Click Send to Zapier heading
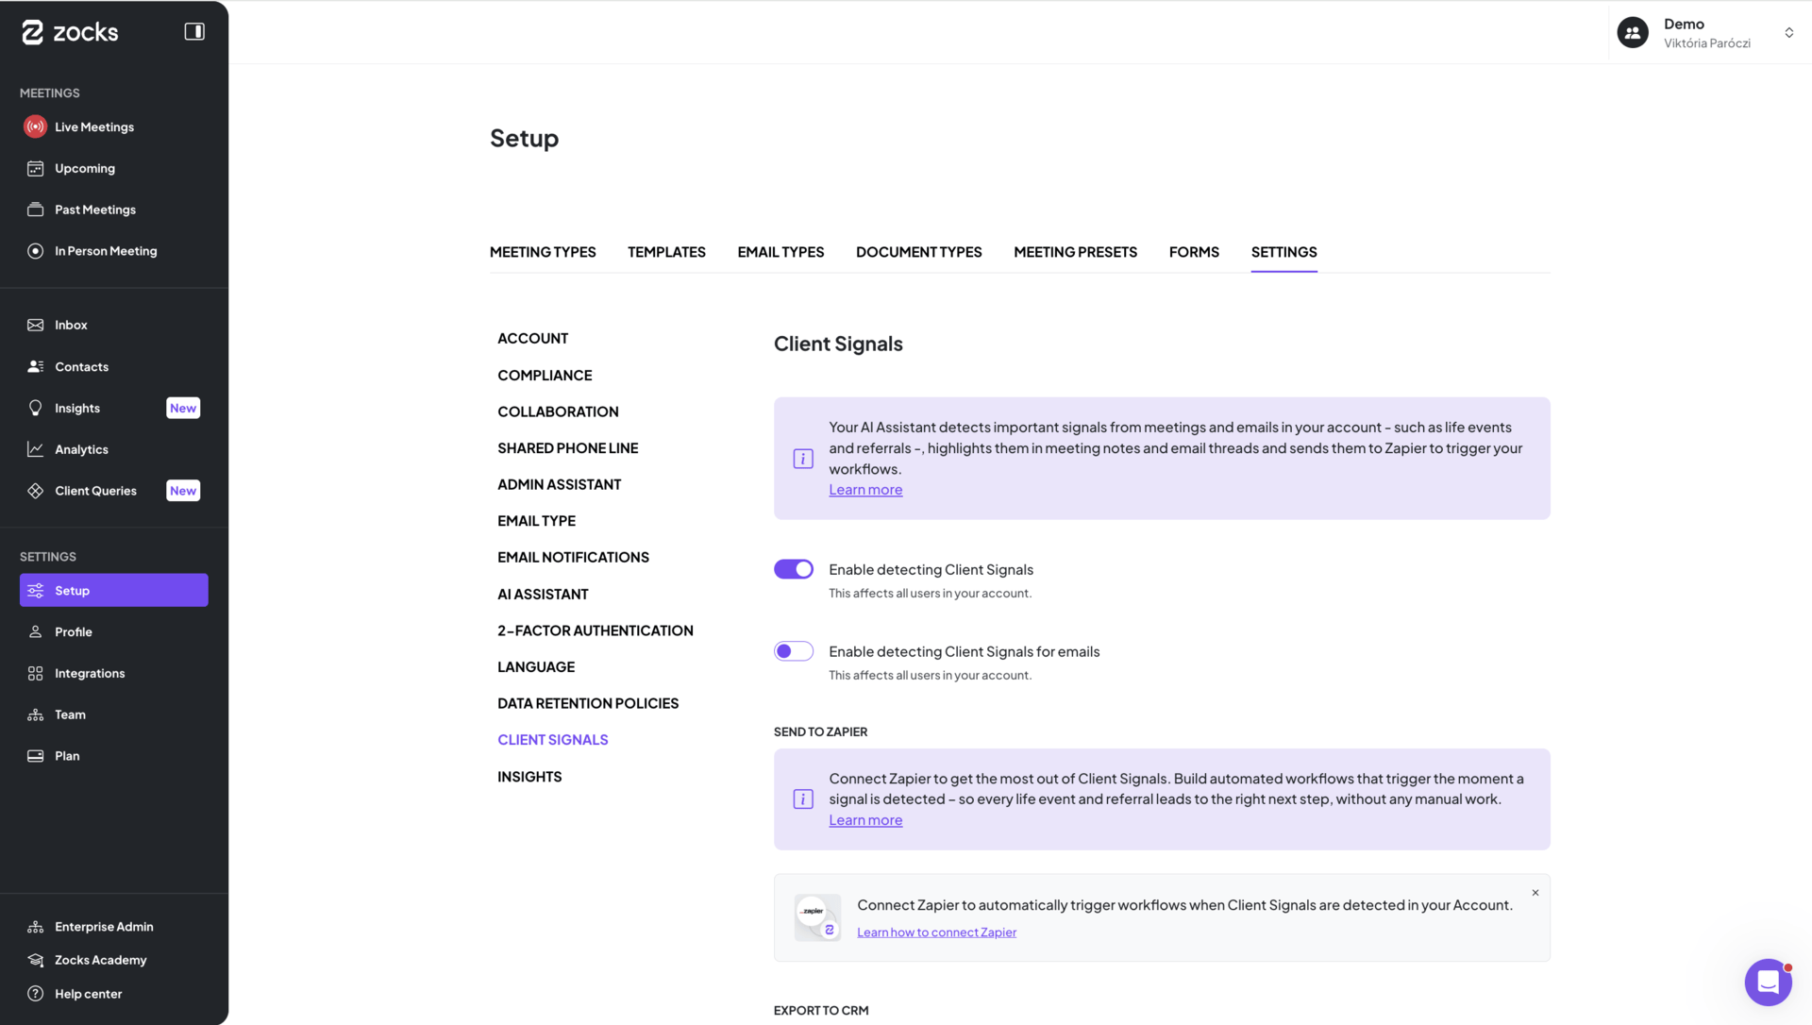The height and width of the screenshot is (1025, 1812). coord(820,732)
